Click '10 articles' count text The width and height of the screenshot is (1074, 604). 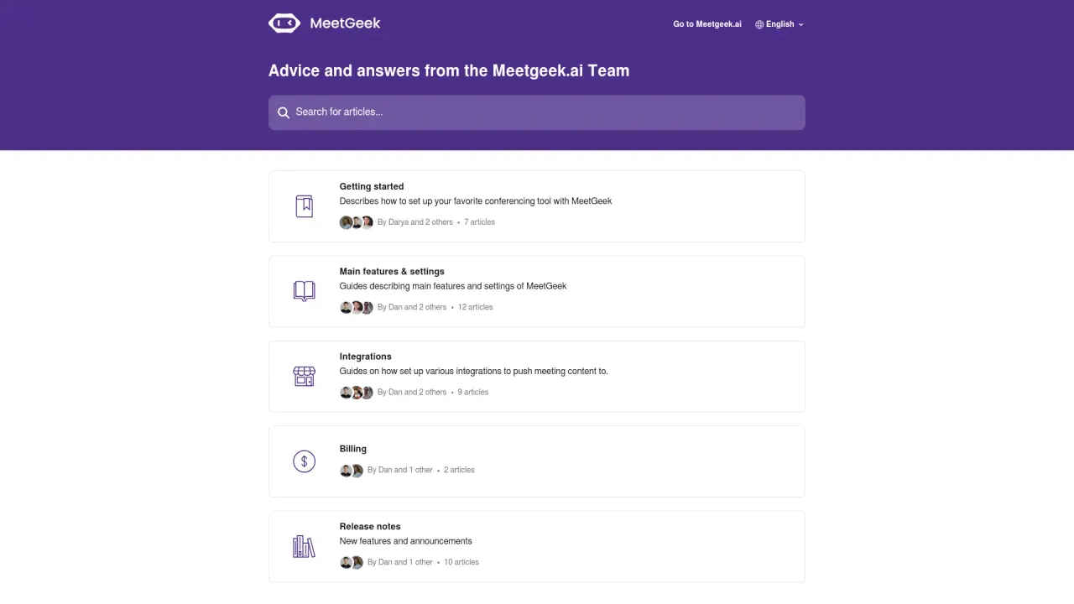pyautogui.click(x=461, y=562)
